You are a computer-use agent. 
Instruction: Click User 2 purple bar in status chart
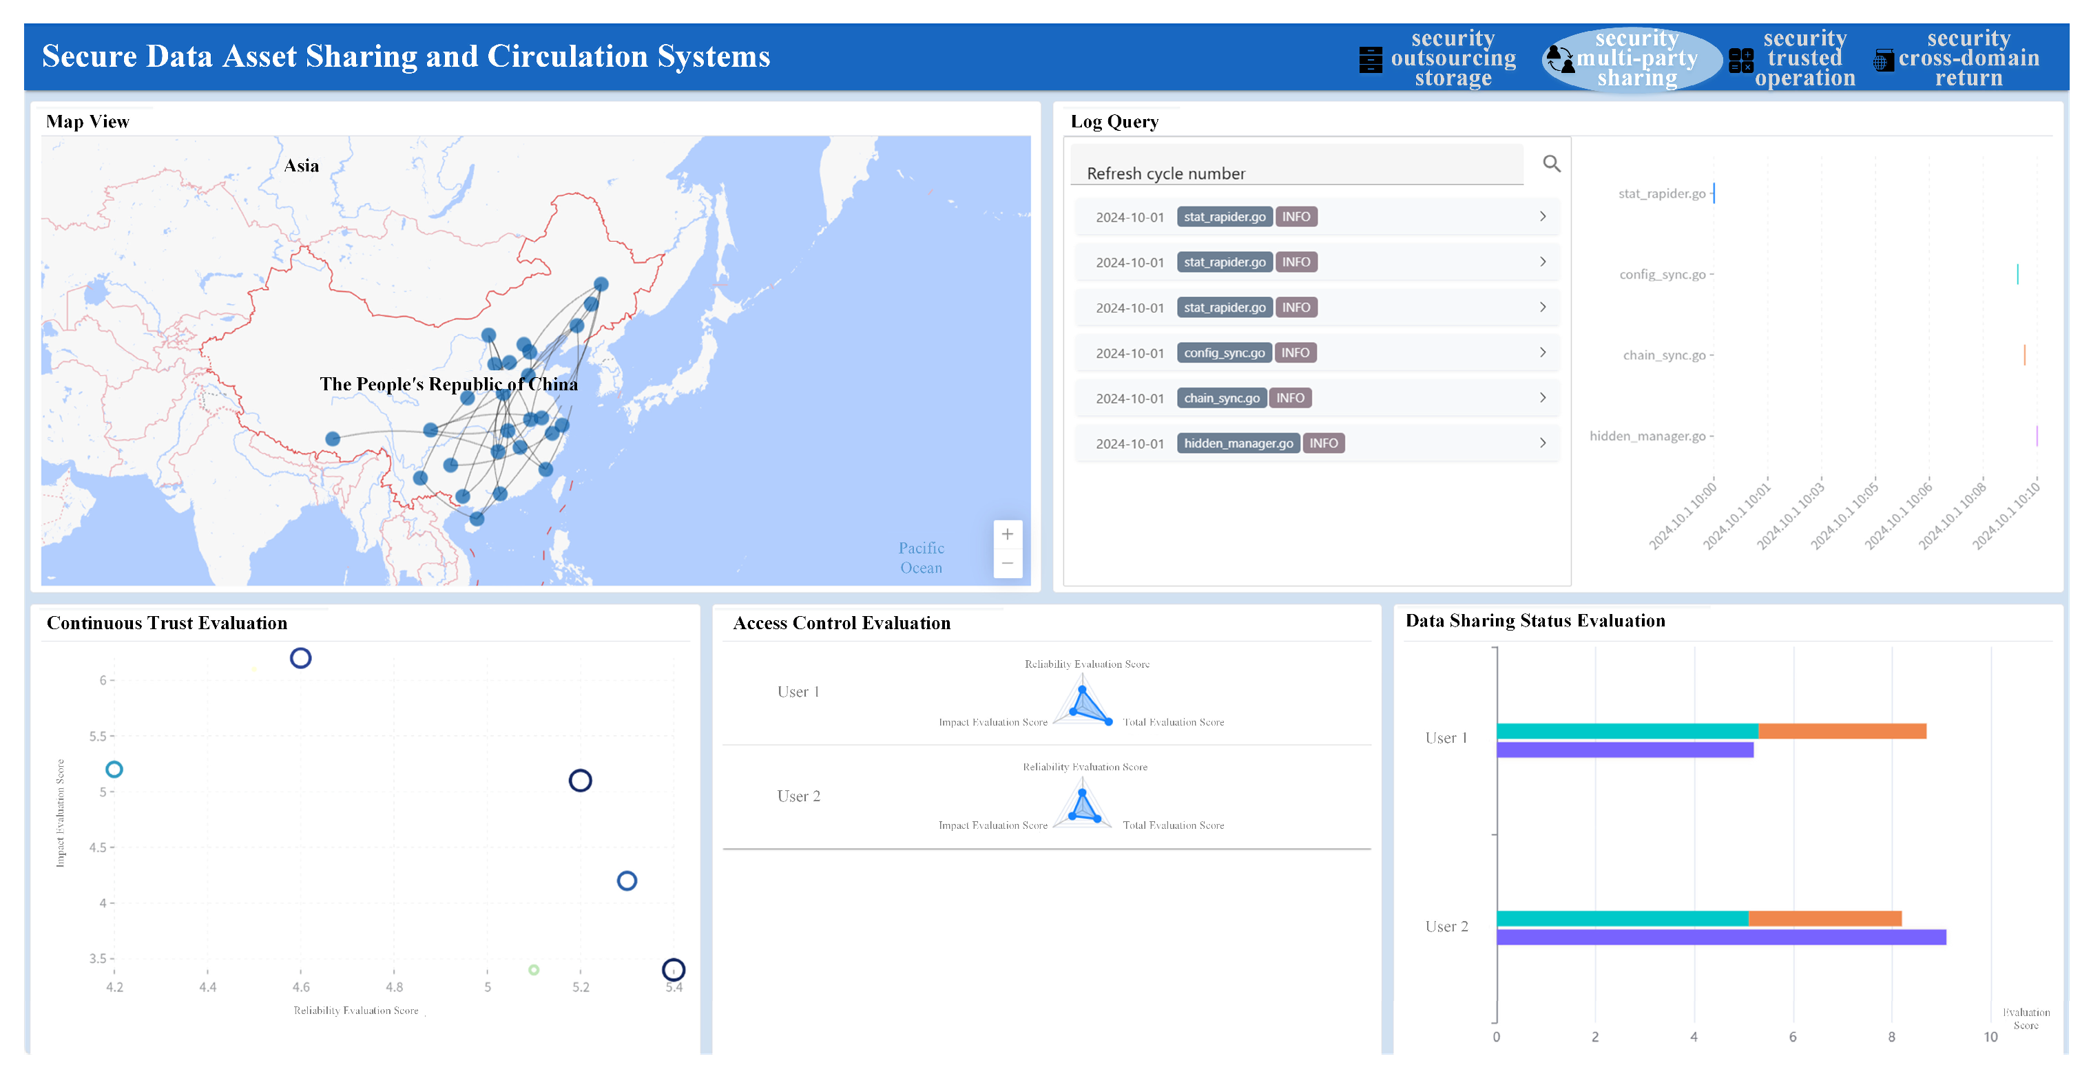[x=1721, y=937]
